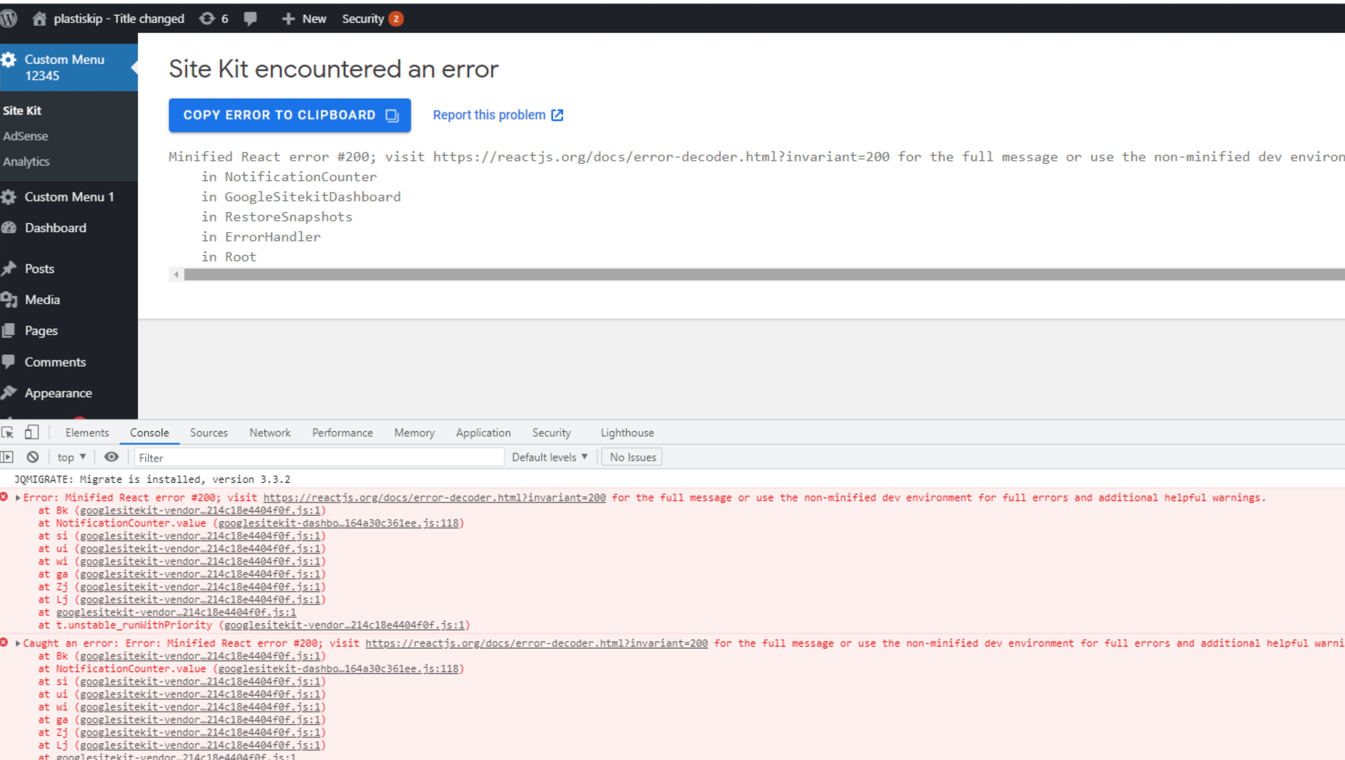The height and width of the screenshot is (760, 1345).
Task: Click the Posts pin icon
Action: [x=9, y=268]
